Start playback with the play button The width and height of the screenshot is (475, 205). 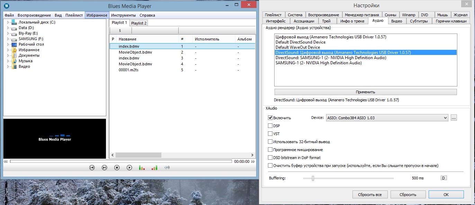click(129, 168)
